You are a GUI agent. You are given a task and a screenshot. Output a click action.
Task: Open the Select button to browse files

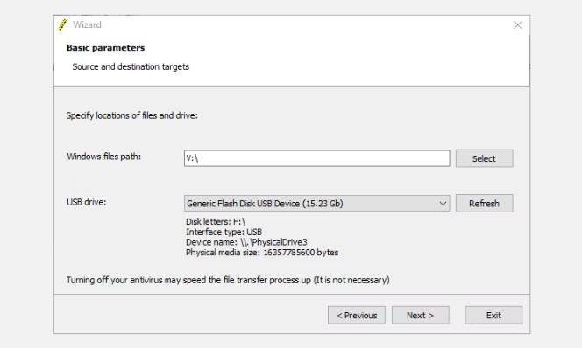coord(484,158)
